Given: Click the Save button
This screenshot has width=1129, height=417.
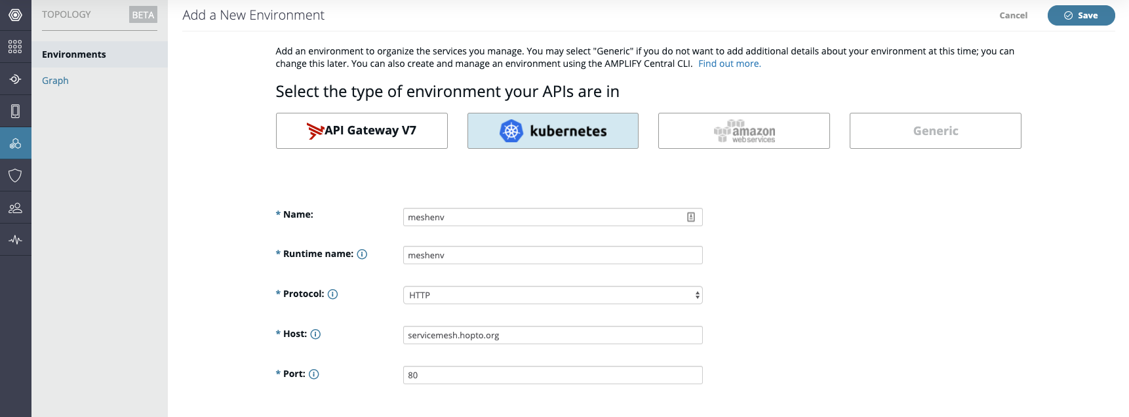Looking at the screenshot, I should pos(1081,15).
